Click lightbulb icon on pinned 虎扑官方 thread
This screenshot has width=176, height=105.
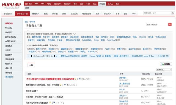click(x=75, y=79)
